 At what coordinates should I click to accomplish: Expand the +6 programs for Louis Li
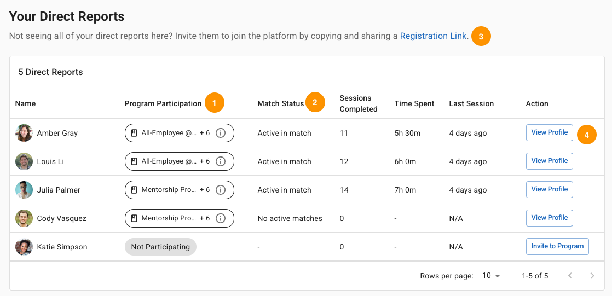pyautogui.click(x=205, y=161)
